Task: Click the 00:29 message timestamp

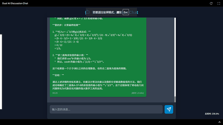Action: pos(55,93)
